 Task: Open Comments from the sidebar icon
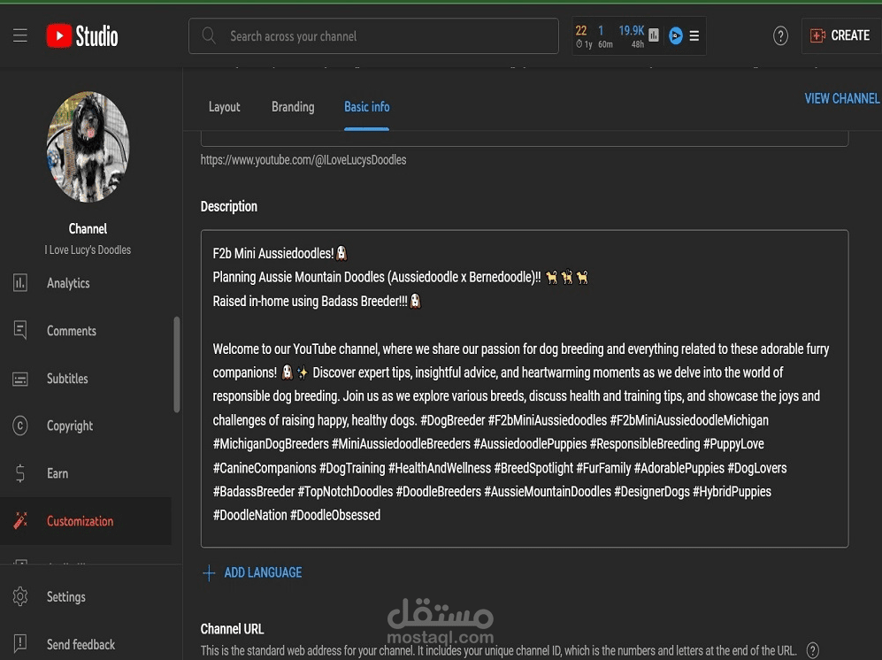pyautogui.click(x=20, y=330)
